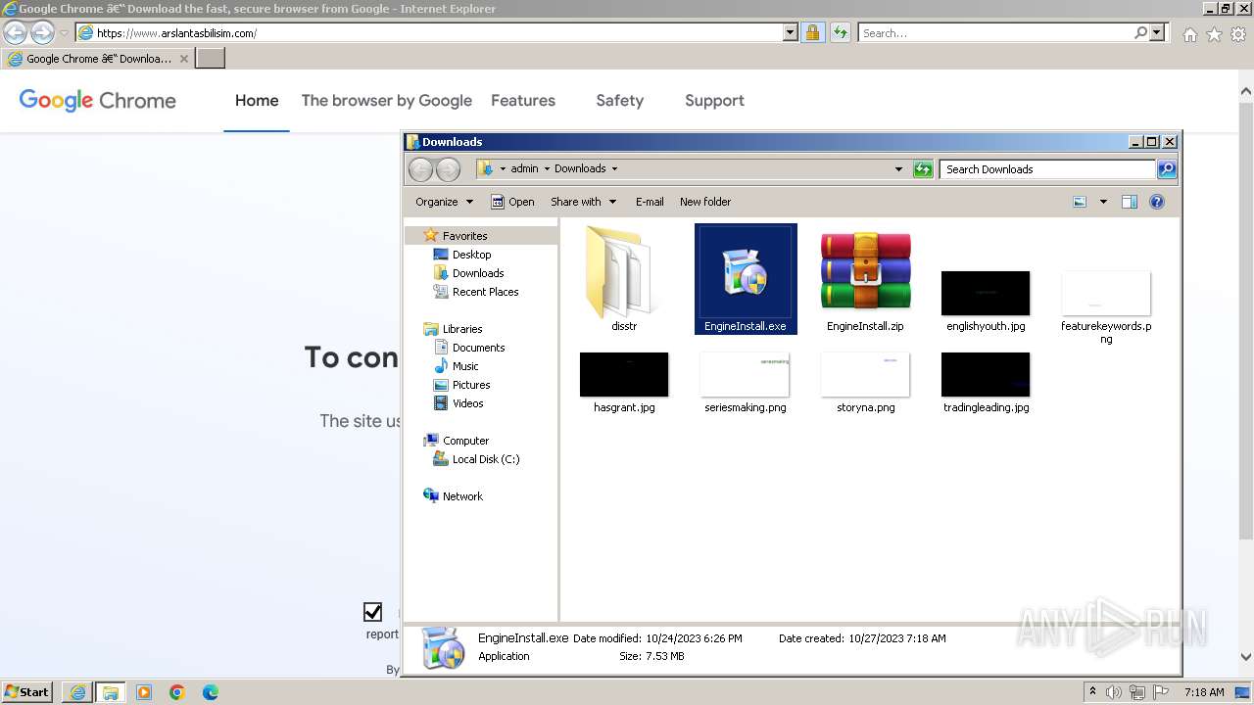The image size is (1254, 705).
Task: Refresh the Downloads folder view
Action: (x=923, y=169)
